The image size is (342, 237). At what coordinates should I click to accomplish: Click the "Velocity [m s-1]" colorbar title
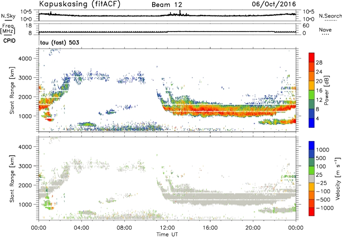tap(338, 178)
